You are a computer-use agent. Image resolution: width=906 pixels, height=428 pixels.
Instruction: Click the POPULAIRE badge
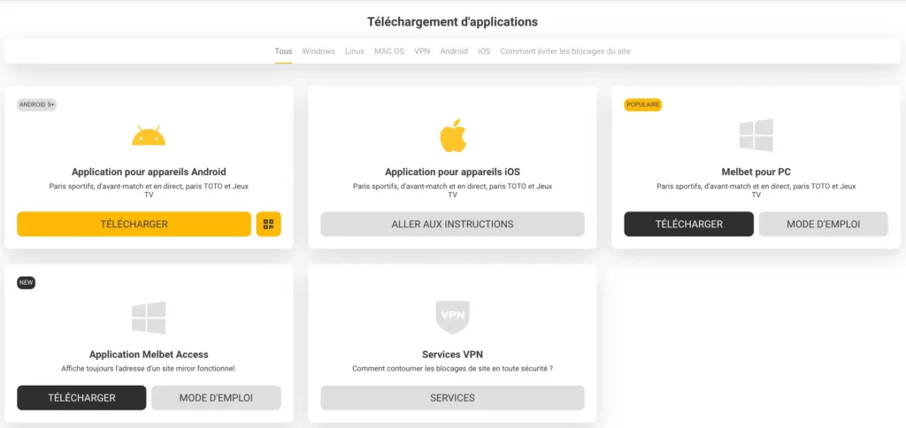pyautogui.click(x=643, y=105)
